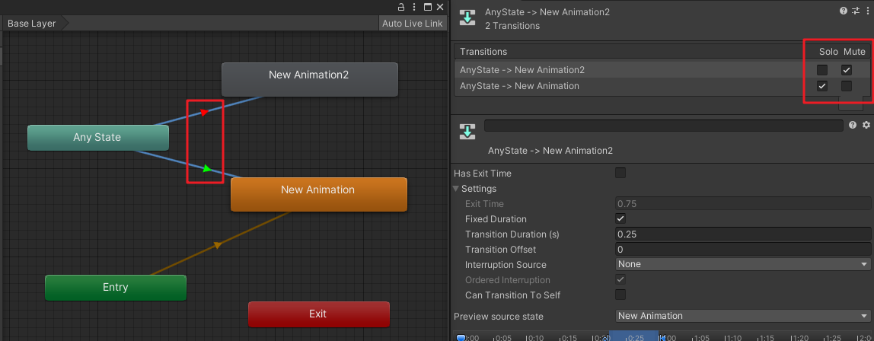Click the green solo transition arrow
This screenshot has height=341, width=874.
[206, 168]
